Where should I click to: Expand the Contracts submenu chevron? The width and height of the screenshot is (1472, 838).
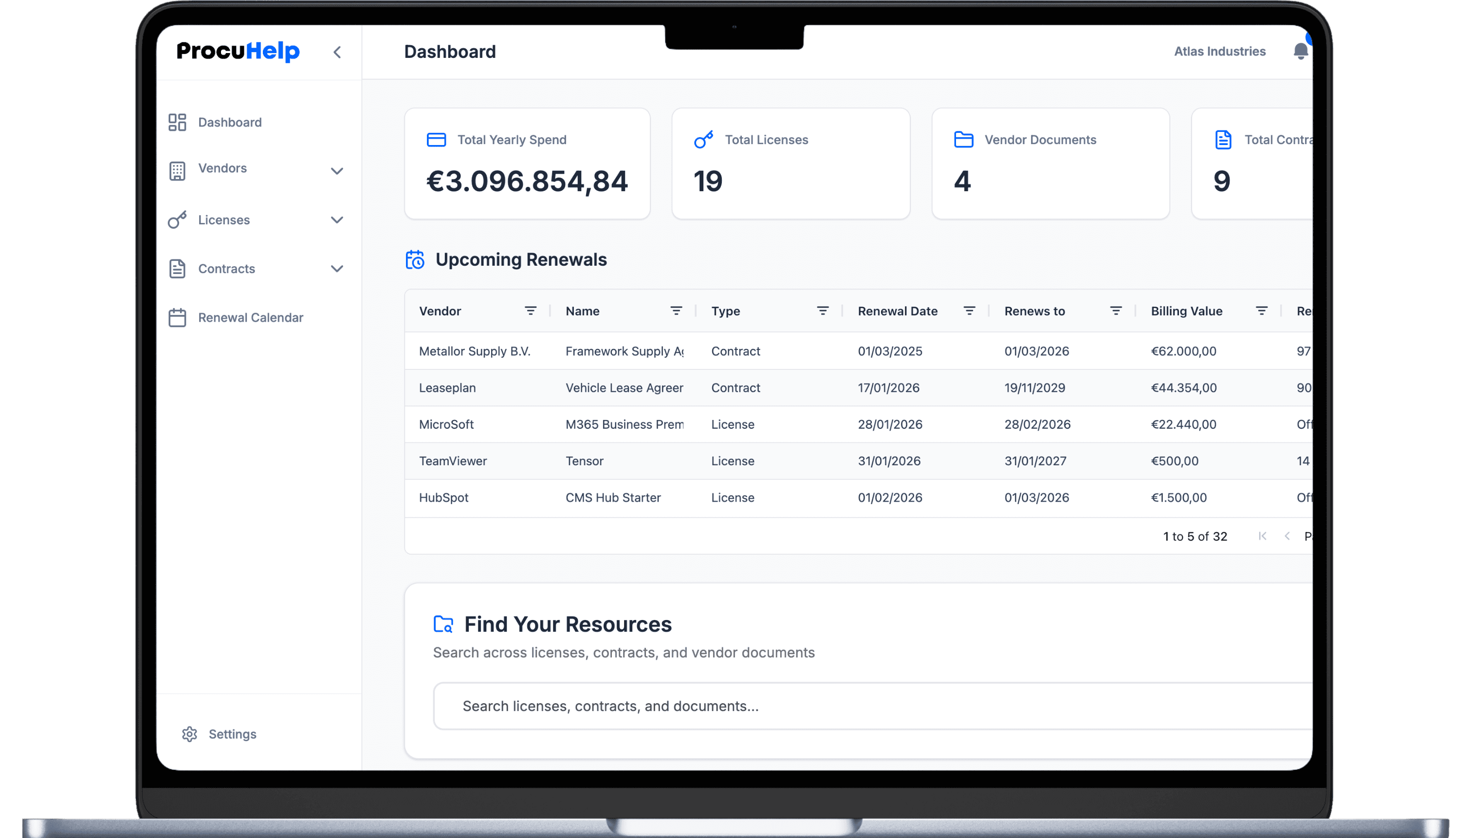(337, 269)
